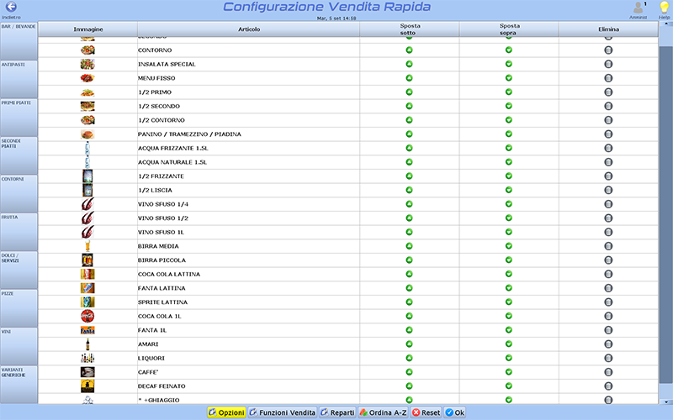Delete the COCA COLA LATTINA item

[608, 274]
